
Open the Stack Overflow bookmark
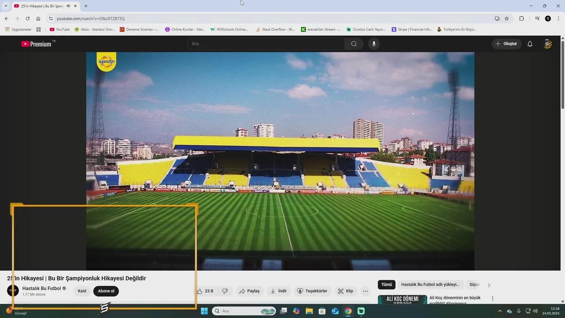point(275,30)
